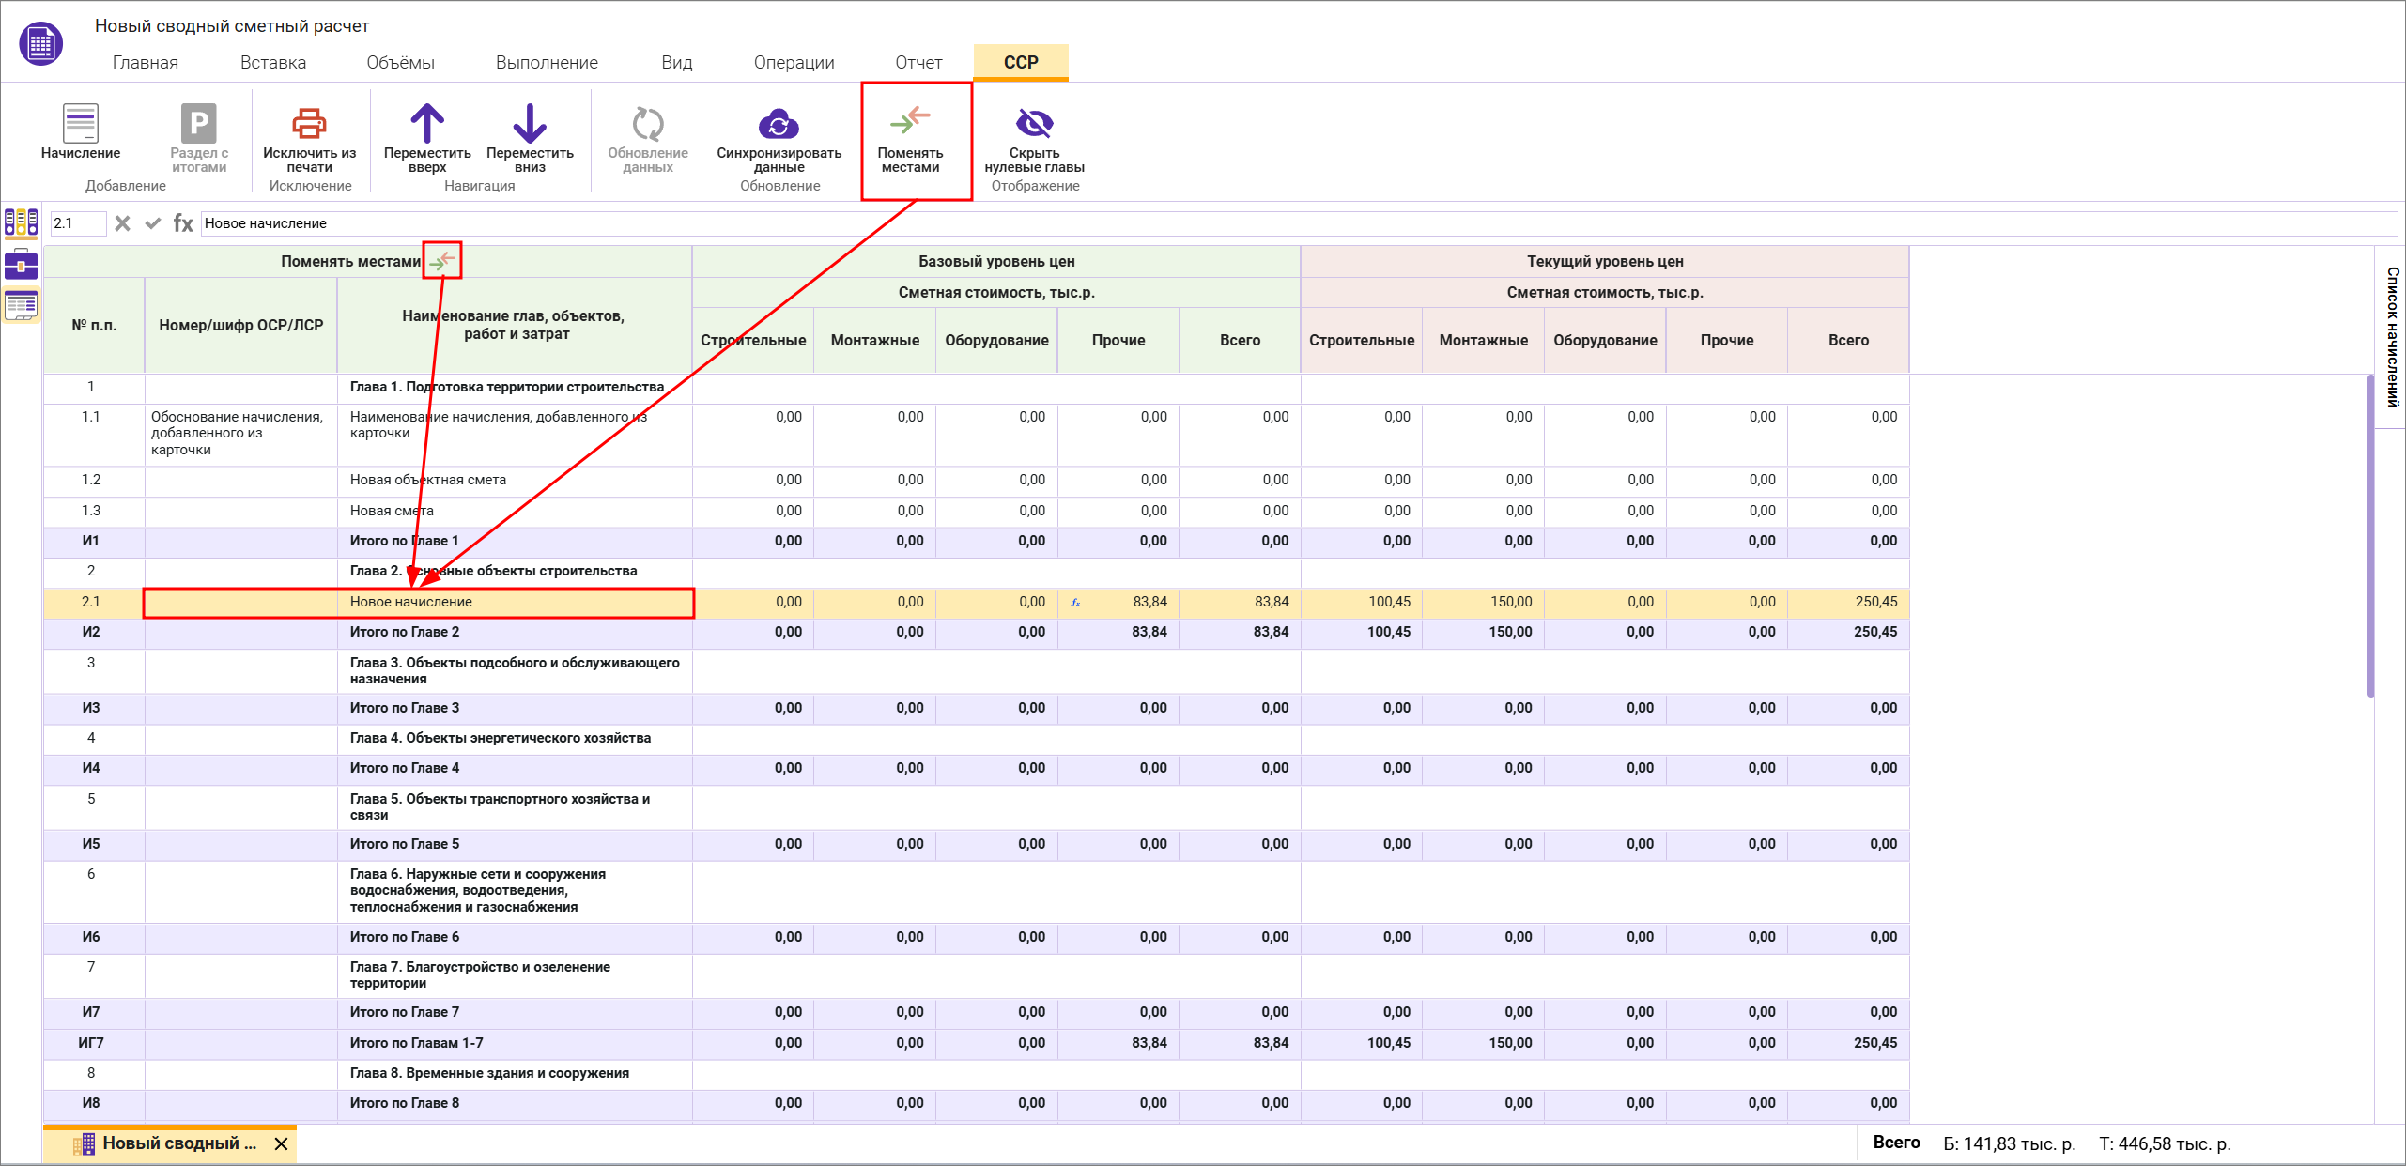Click the cell reference box showing 2.1
The image size is (2406, 1166).
(77, 223)
